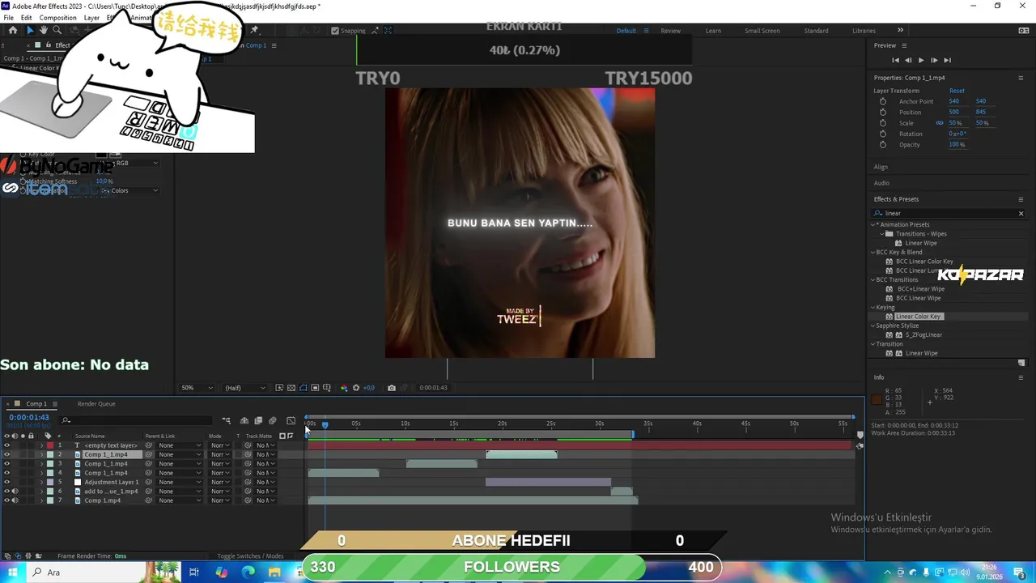Show channel and color management settings

pyautogui.click(x=344, y=388)
